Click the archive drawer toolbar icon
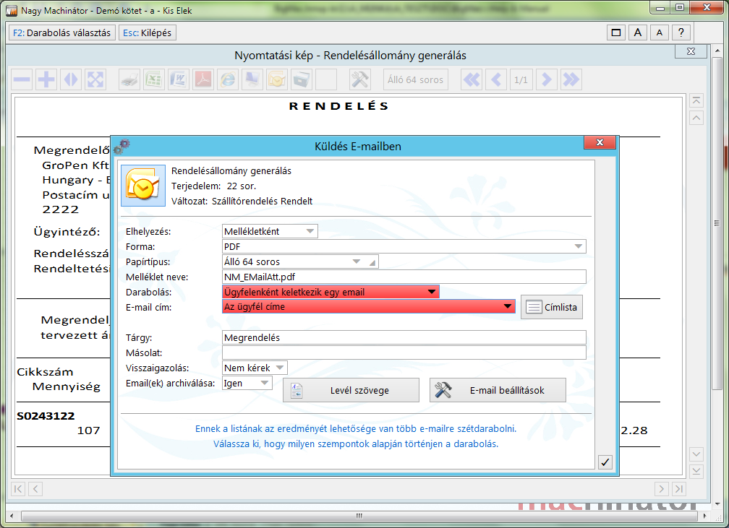 click(x=302, y=79)
